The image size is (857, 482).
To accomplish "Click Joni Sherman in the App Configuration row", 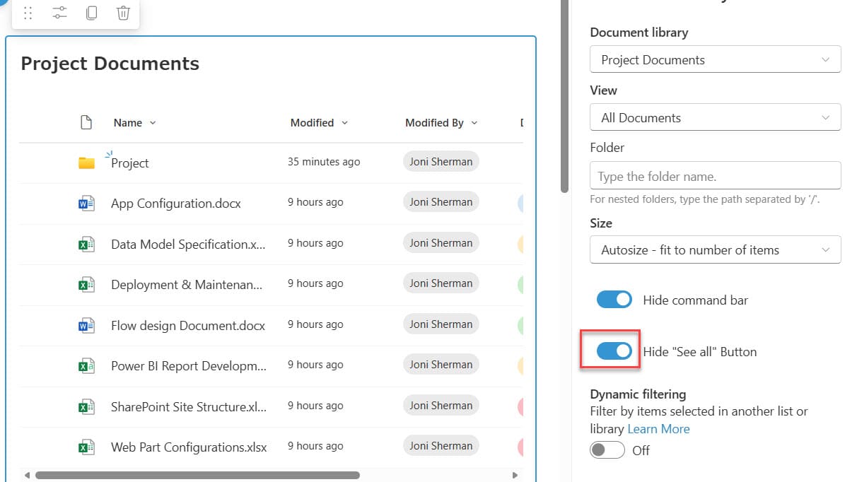I will 441,202.
